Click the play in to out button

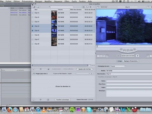pyautogui.click(x=131, y=50)
